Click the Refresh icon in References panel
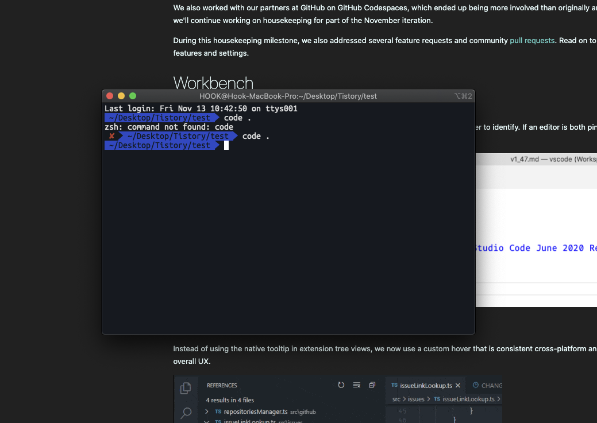The width and height of the screenshot is (597, 423). [341, 385]
